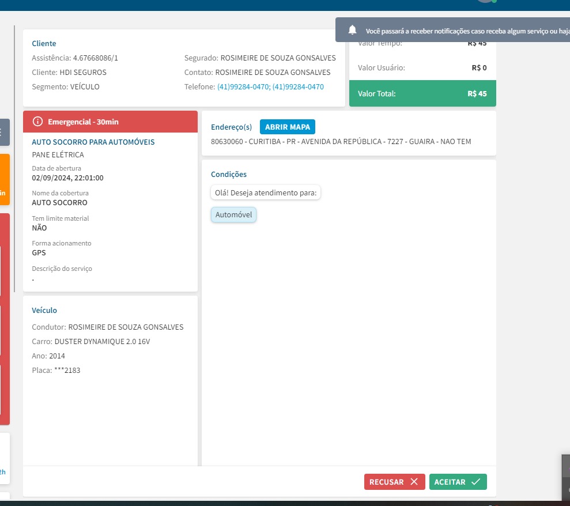Click the notification bell icon

(x=352, y=30)
